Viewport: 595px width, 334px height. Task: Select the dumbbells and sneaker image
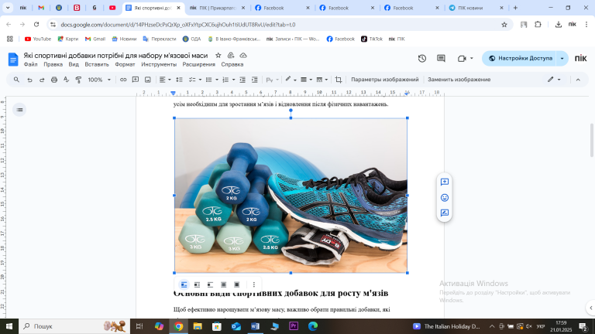[291, 196]
